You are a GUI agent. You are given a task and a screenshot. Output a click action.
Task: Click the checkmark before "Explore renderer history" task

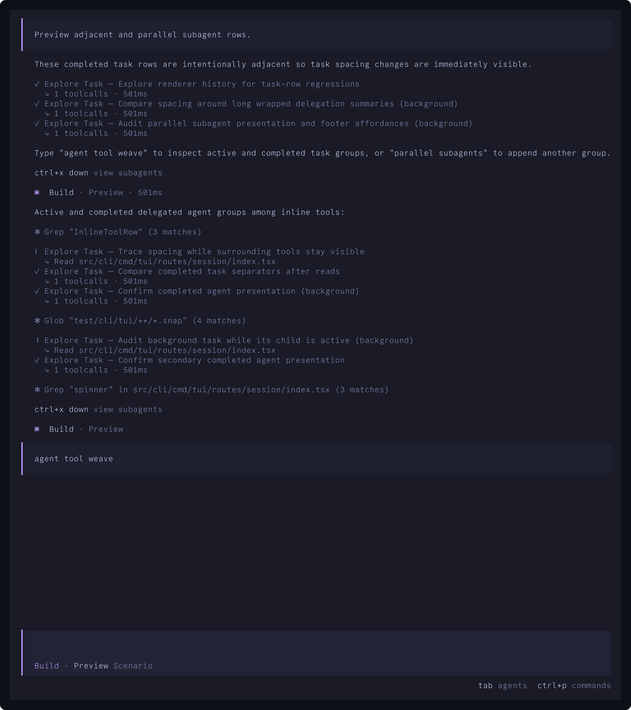point(37,84)
